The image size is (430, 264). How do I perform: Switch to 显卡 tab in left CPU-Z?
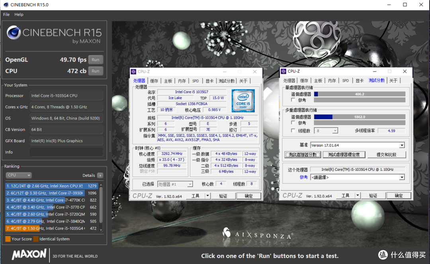209,81
